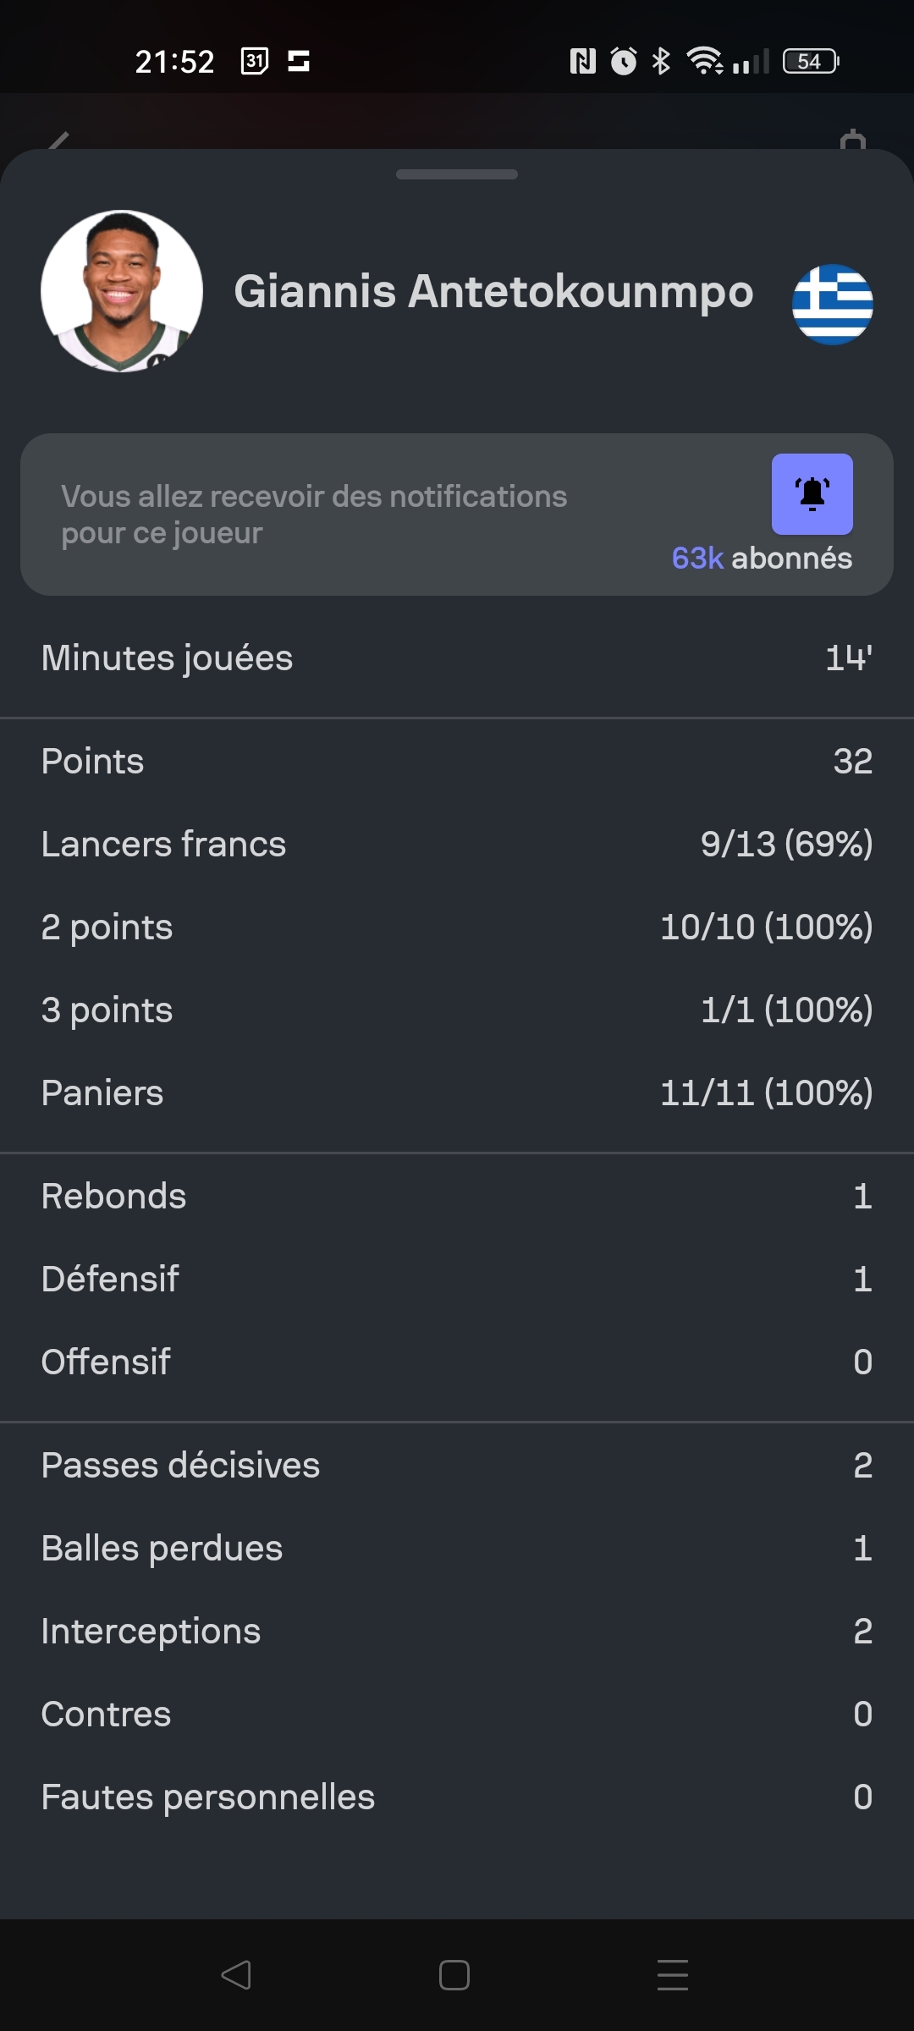Tap the bottom sheet drag handle

[x=457, y=174]
